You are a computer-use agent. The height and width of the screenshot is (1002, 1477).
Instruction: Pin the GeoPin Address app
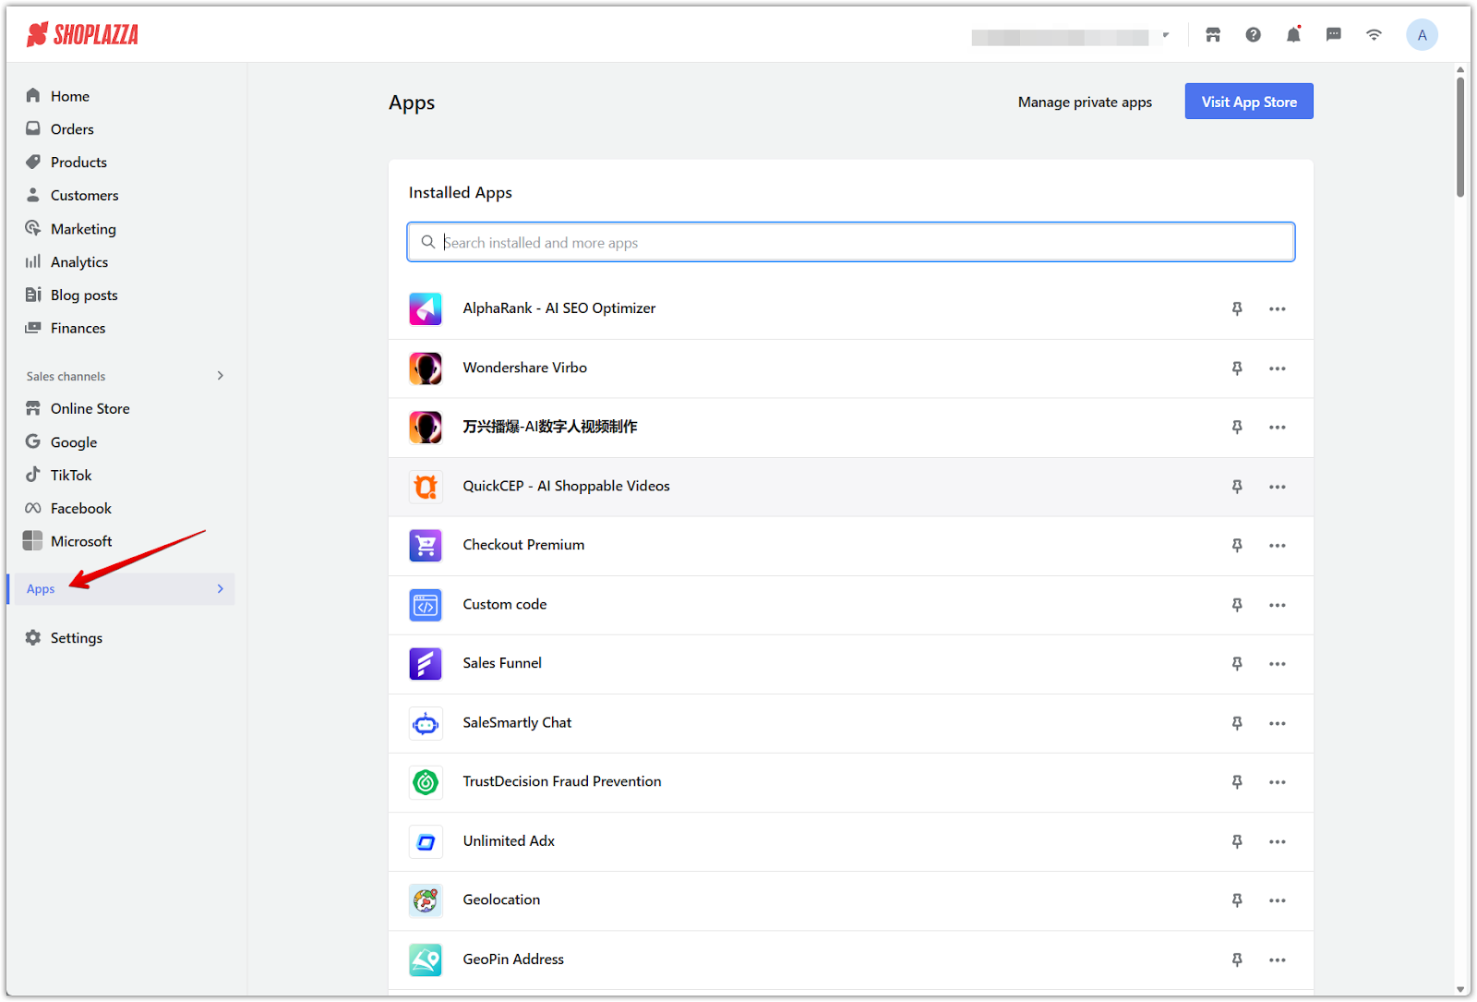(1237, 960)
